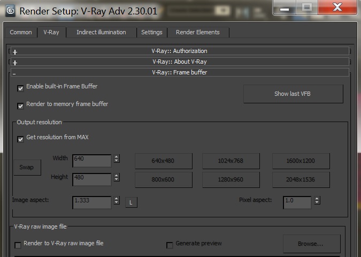Click into the Pixel aspect field
Viewport: 361px width, 257px height.
297,202
